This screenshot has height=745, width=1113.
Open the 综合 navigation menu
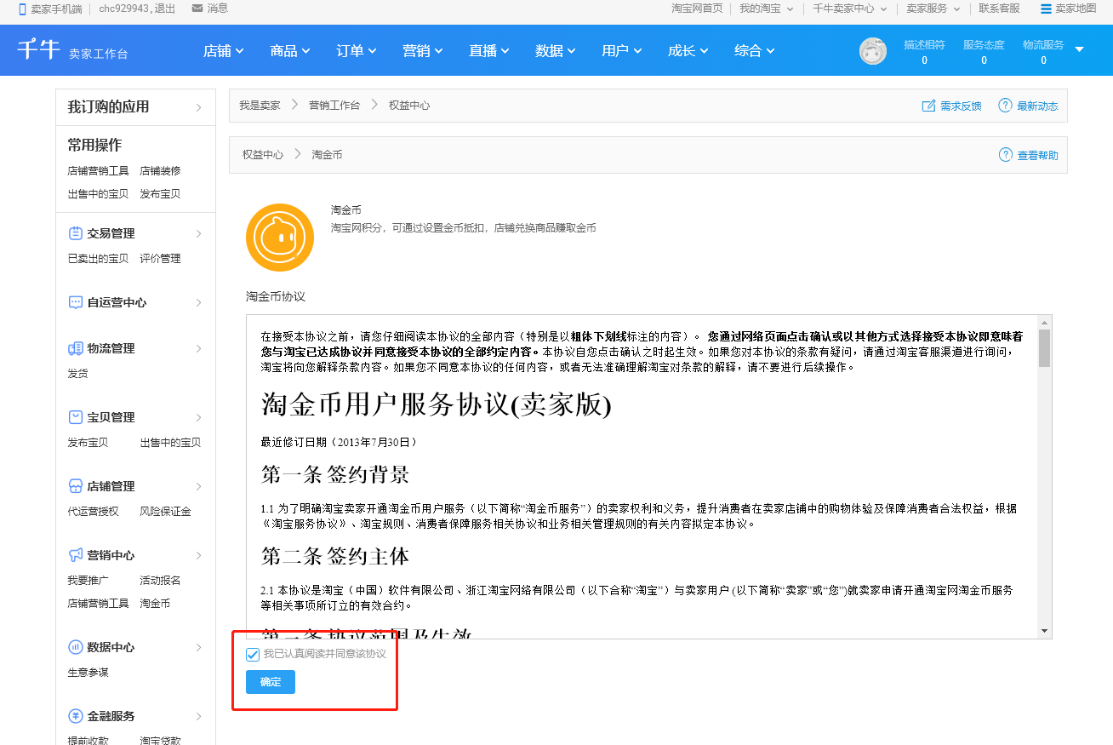(755, 50)
